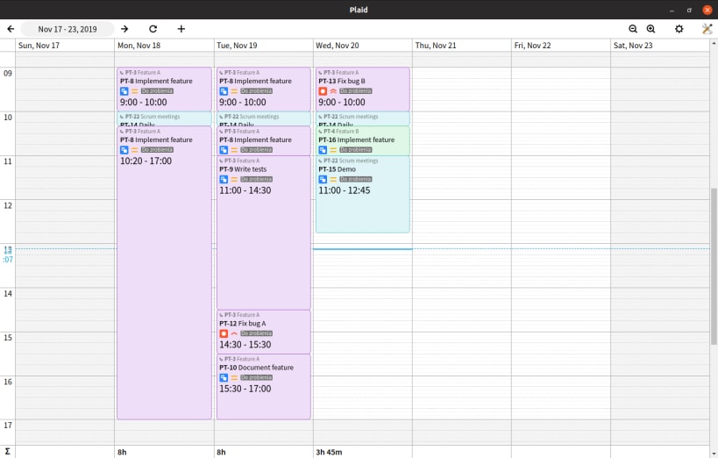Click the Tuesday 8h total

point(221,452)
